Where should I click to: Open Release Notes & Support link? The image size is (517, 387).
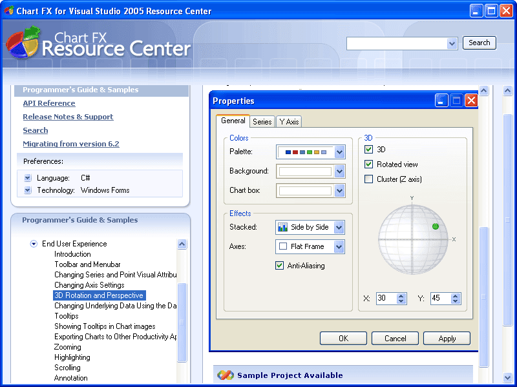click(69, 117)
